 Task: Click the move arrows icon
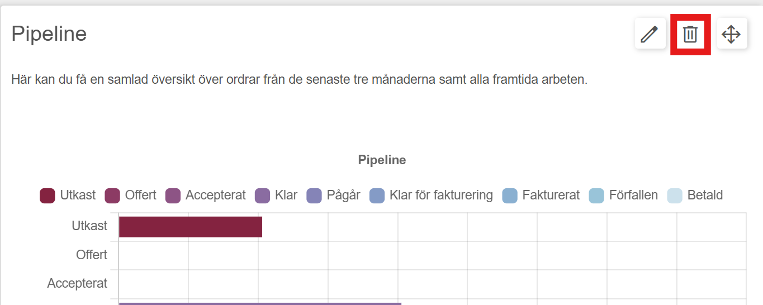click(x=732, y=34)
